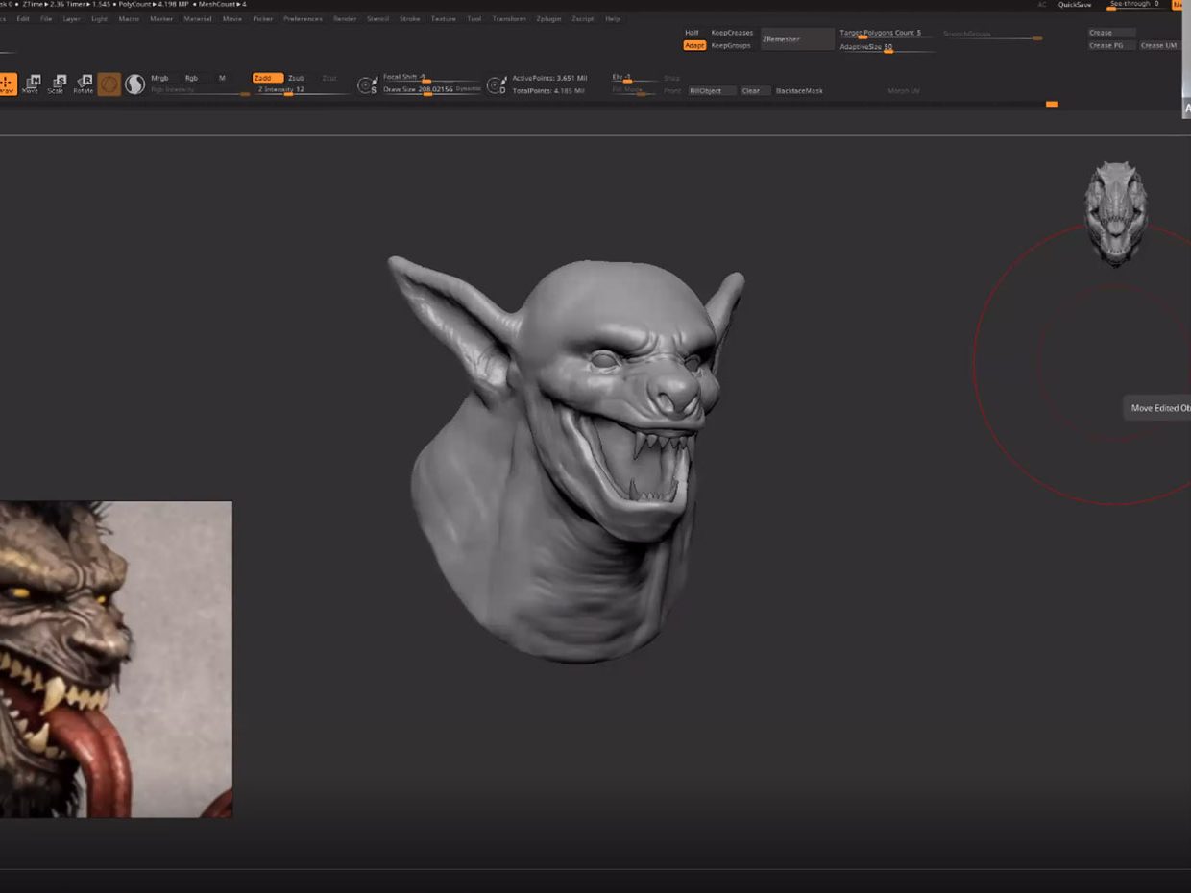Click the brush S icon beside Focal Shift
1191x893 pixels.
pos(366,85)
